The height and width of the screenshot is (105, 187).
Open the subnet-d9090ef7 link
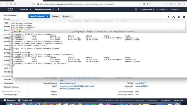[142, 86]
